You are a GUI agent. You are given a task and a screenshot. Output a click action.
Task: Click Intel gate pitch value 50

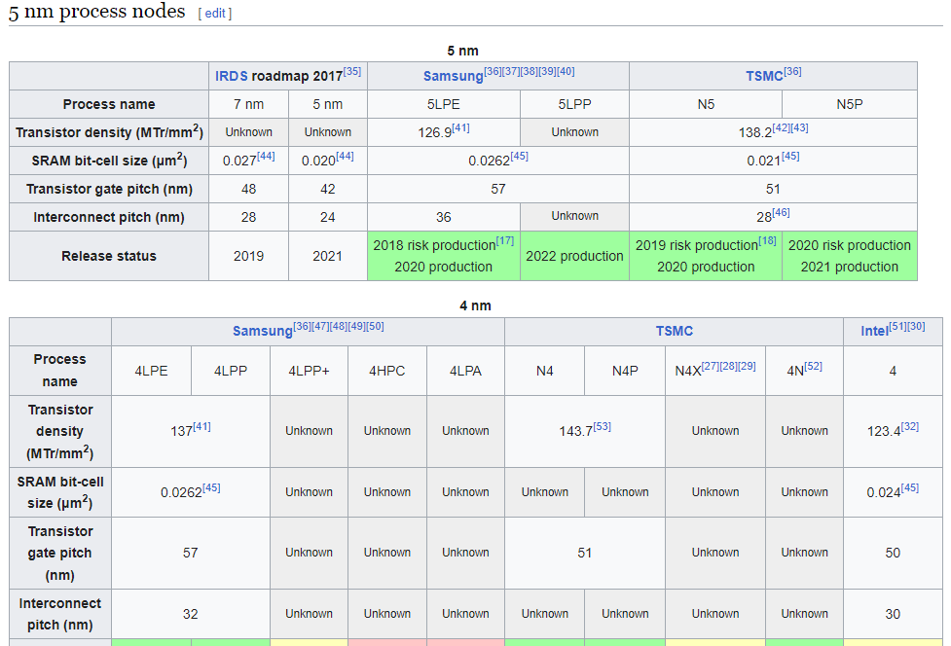pyautogui.click(x=893, y=553)
